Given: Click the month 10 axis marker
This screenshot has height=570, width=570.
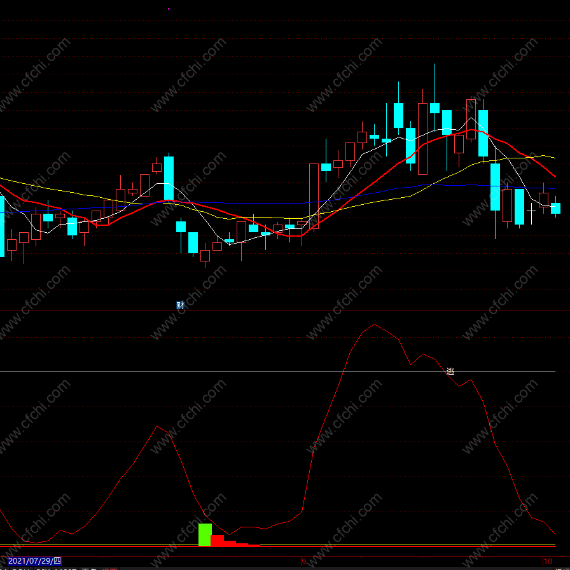Looking at the screenshot, I should click(549, 561).
